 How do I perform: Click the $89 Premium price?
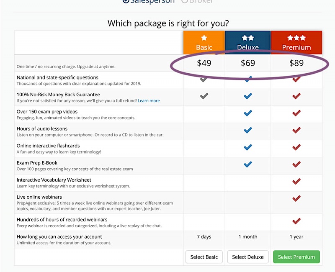coord(296,64)
